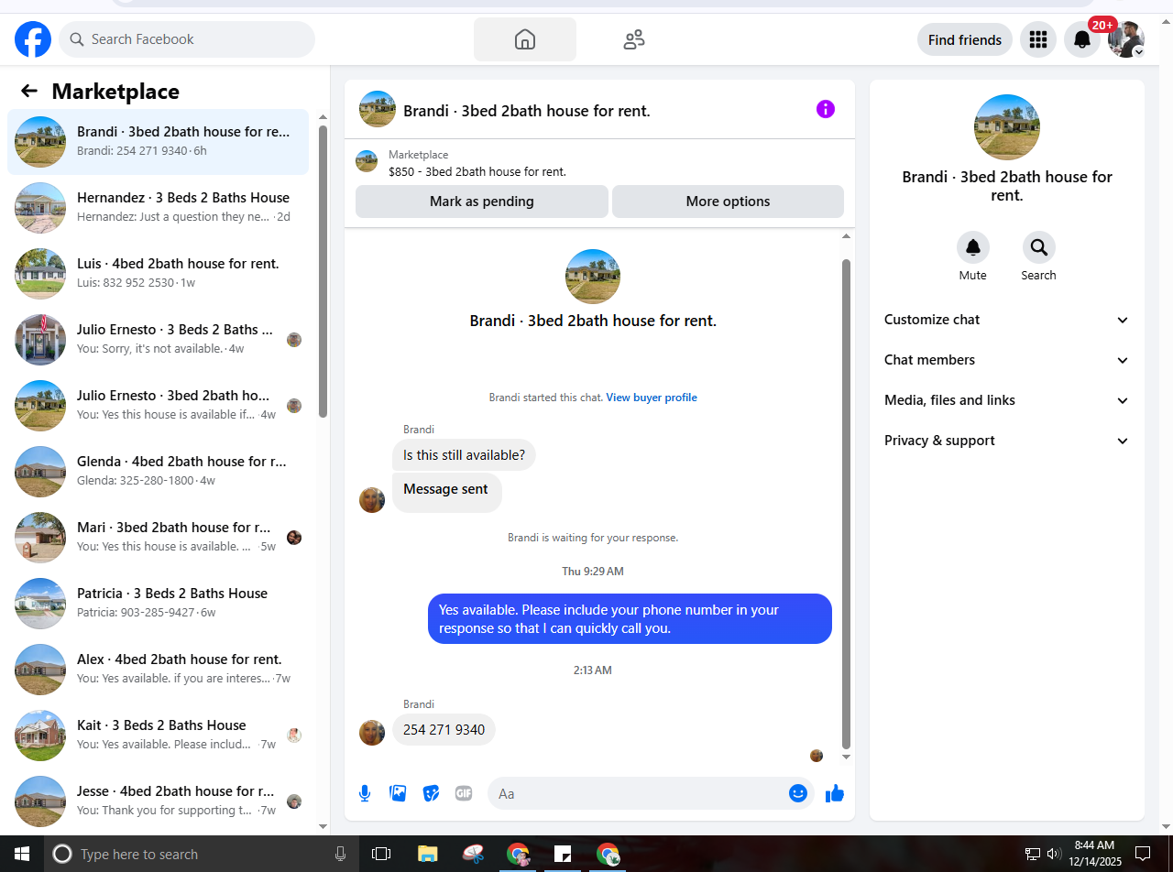Click the chat messages scrollbar
The image size is (1173, 872).
pos(846,504)
